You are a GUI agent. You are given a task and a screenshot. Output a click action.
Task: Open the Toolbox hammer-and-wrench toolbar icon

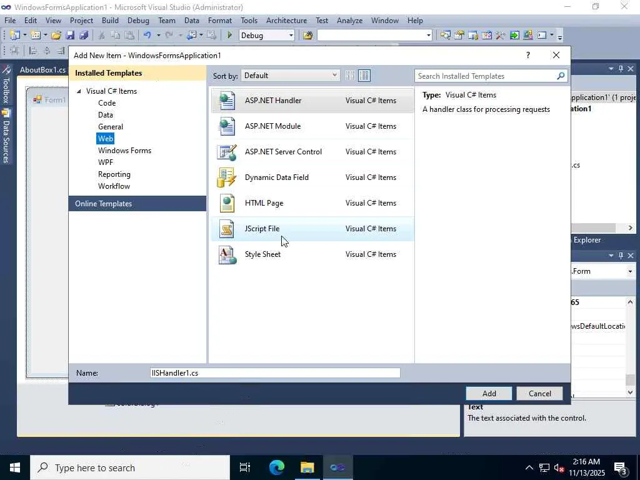pos(501,35)
